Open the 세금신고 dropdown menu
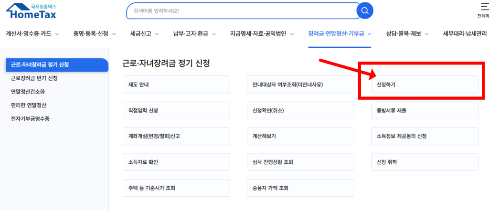Screen dimensions: 489x211 [144, 34]
